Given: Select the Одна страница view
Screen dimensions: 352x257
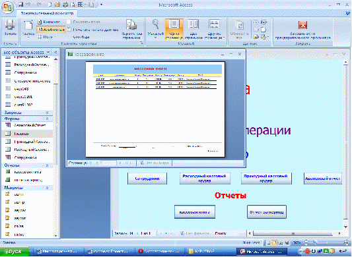Looking at the screenshot, I should (174, 30).
